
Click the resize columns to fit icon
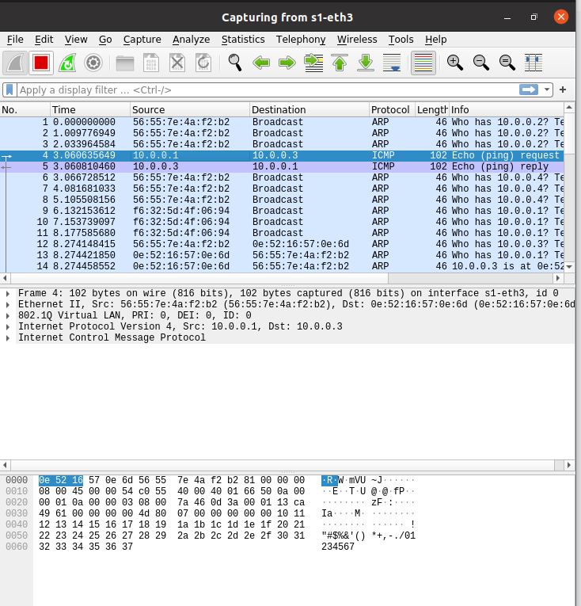(x=534, y=63)
